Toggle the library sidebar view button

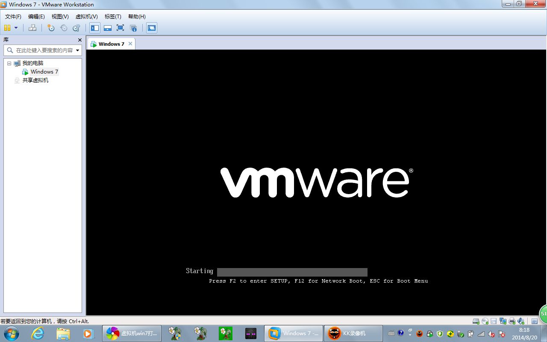click(x=95, y=28)
